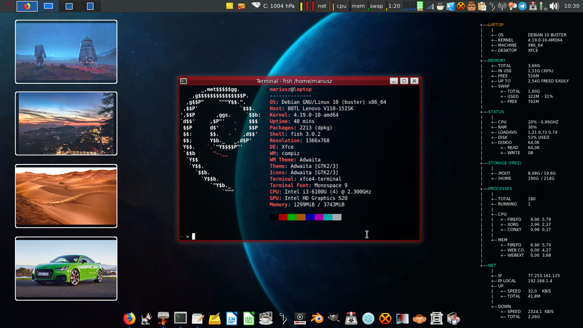Open the yellow sticky note panel icon

230,6
